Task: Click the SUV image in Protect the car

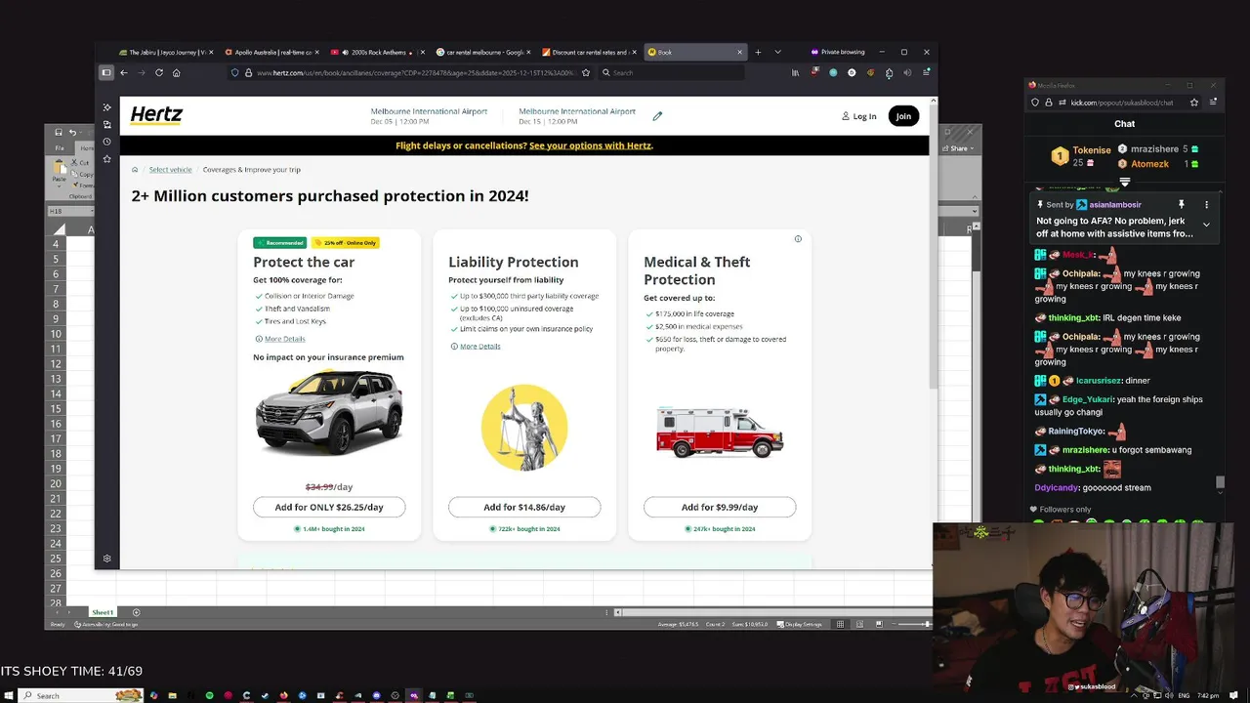Action: click(x=329, y=412)
